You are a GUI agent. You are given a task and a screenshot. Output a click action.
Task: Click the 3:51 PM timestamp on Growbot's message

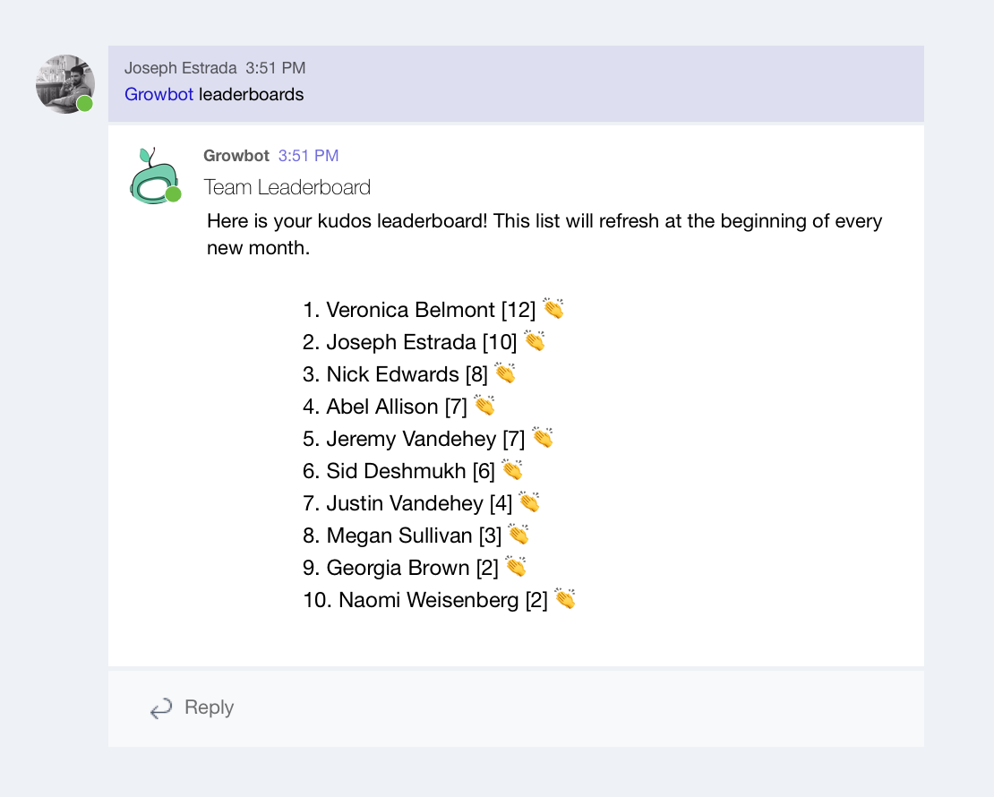pos(308,155)
